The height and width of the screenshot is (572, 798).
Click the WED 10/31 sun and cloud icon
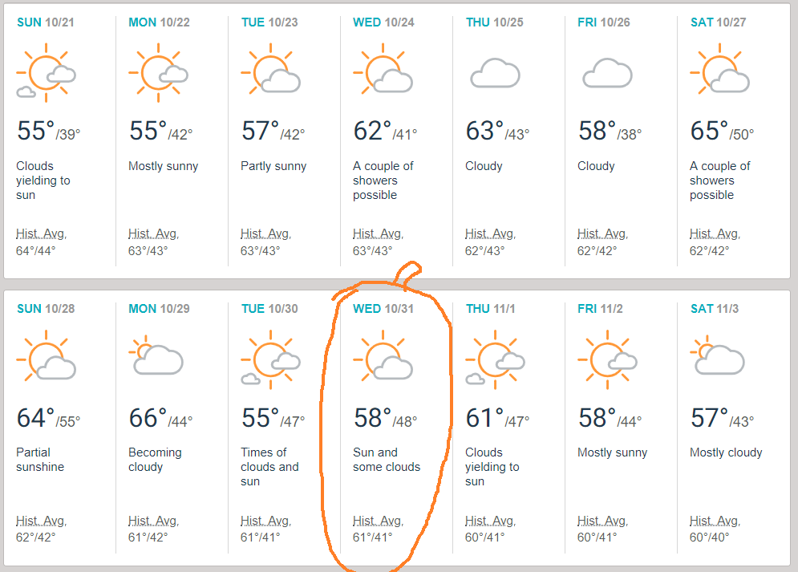[383, 361]
